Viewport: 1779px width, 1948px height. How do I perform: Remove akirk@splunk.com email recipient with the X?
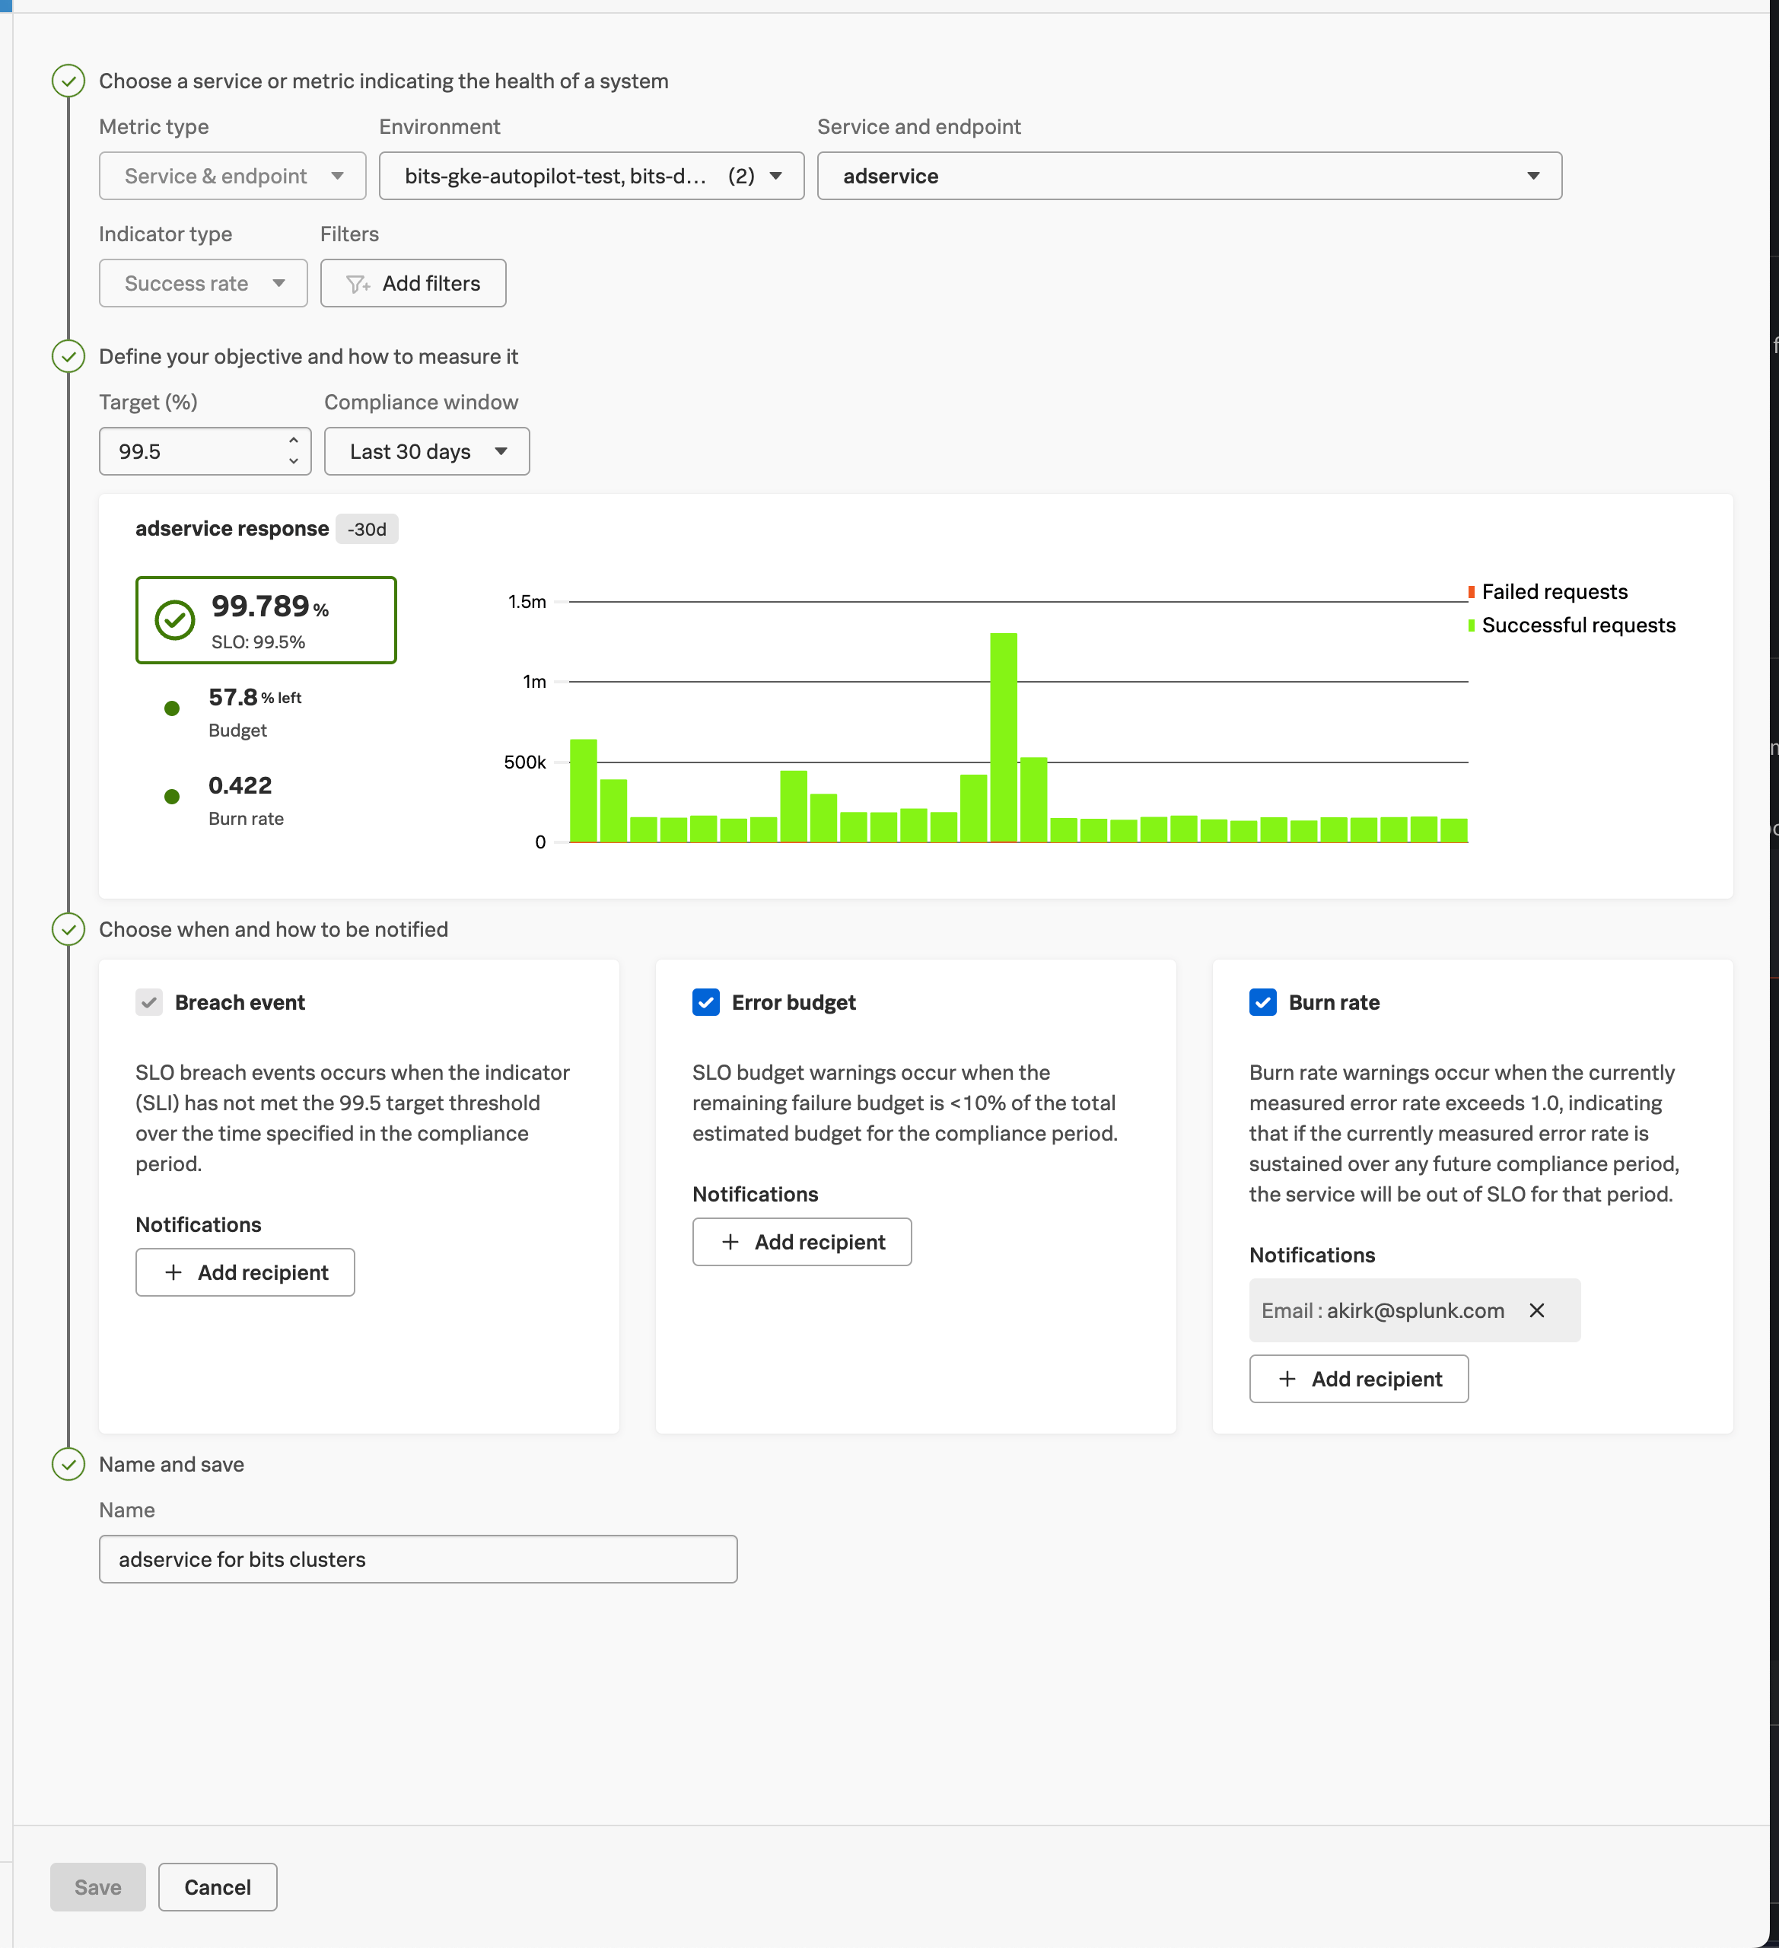coord(1536,1310)
